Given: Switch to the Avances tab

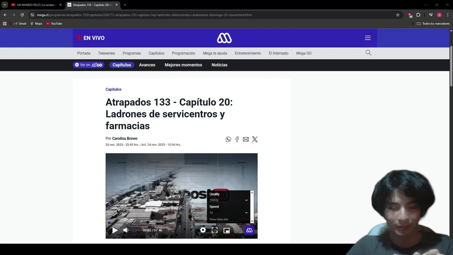Looking at the screenshot, I should [x=147, y=65].
